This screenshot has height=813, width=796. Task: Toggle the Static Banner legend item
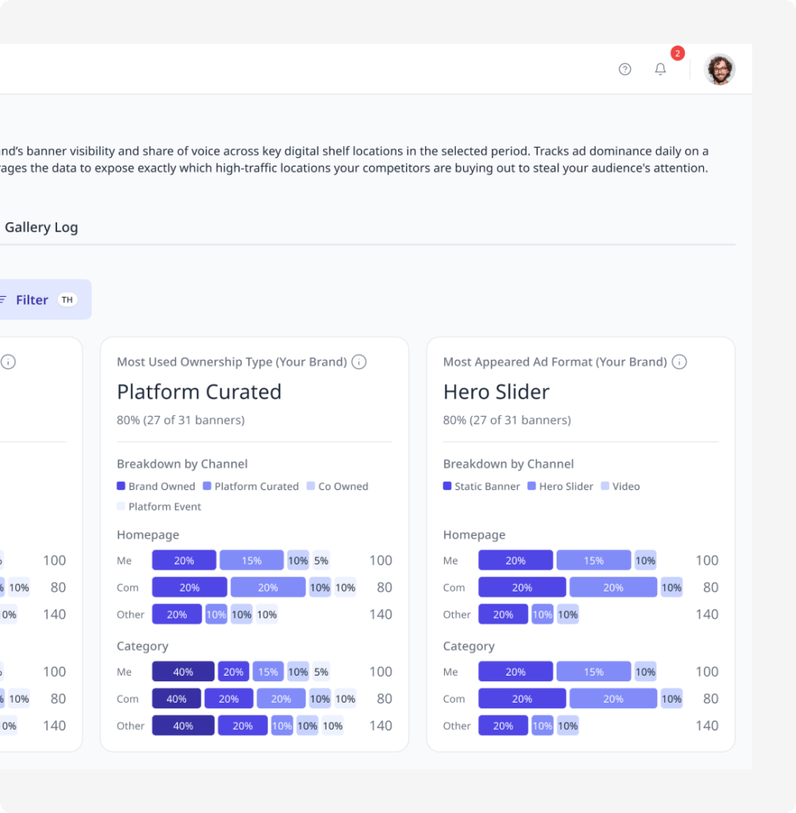(481, 487)
